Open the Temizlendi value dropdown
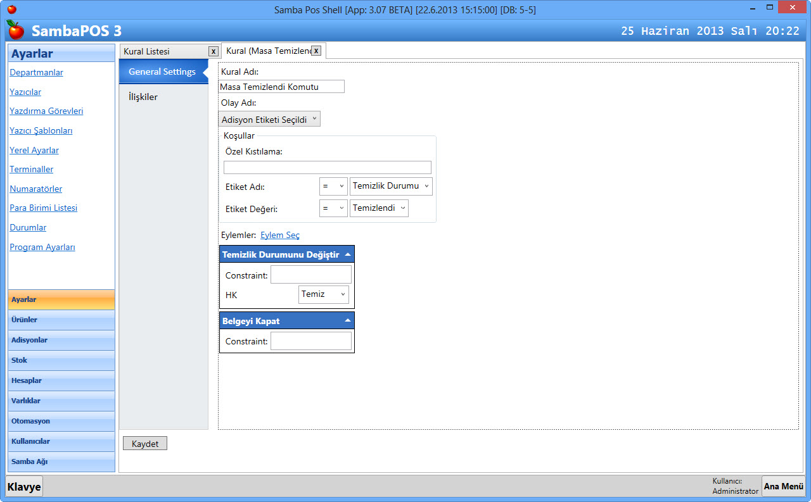 [x=379, y=208]
